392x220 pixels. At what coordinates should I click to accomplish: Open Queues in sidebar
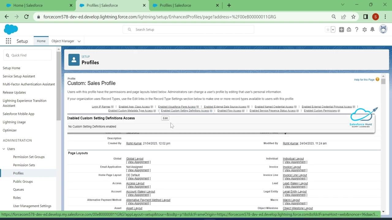click(18, 189)
